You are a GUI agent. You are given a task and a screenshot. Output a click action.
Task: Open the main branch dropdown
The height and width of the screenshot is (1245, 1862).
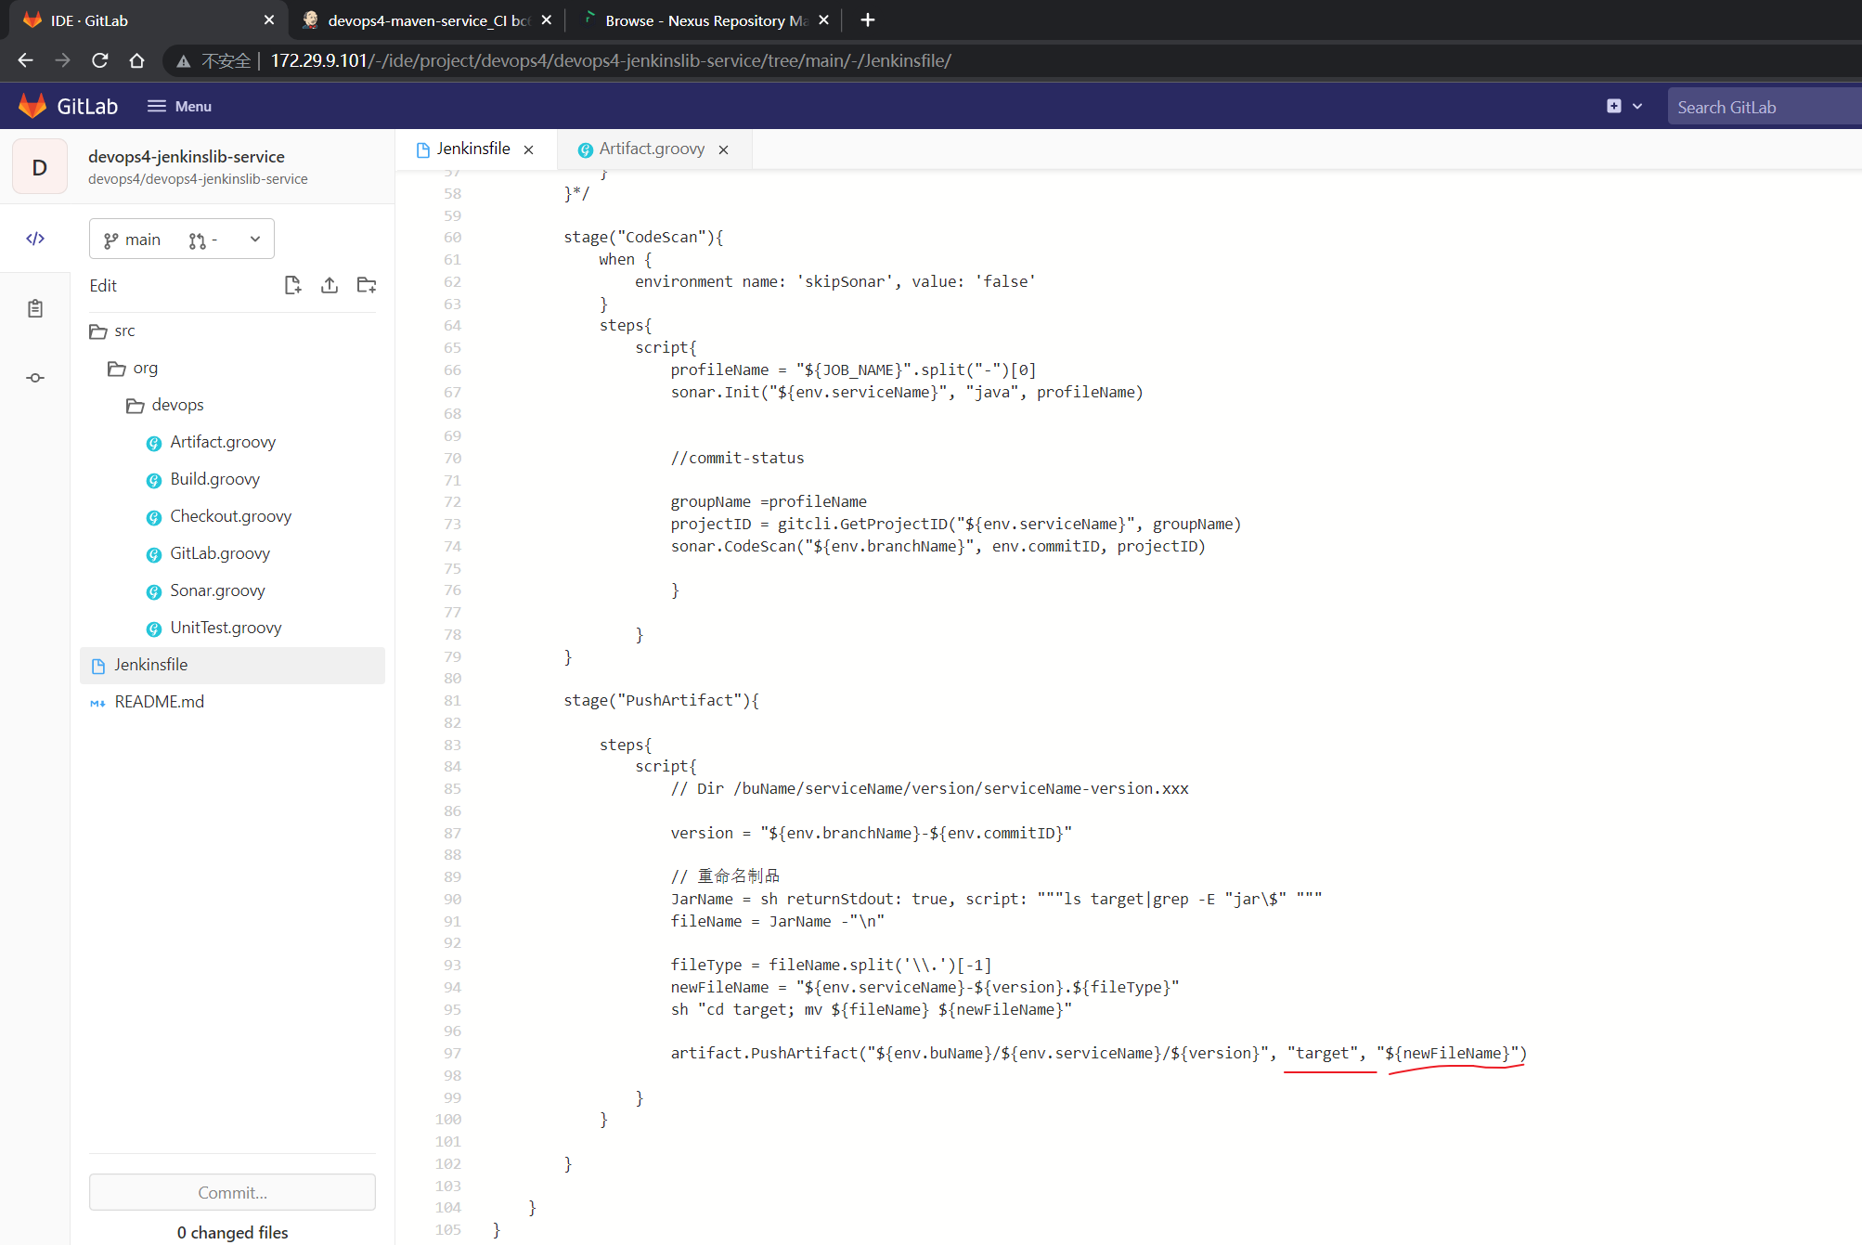(182, 240)
